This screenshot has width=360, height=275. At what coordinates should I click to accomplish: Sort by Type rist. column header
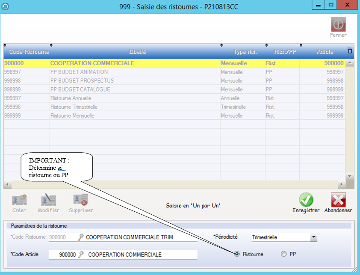tap(245, 52)
